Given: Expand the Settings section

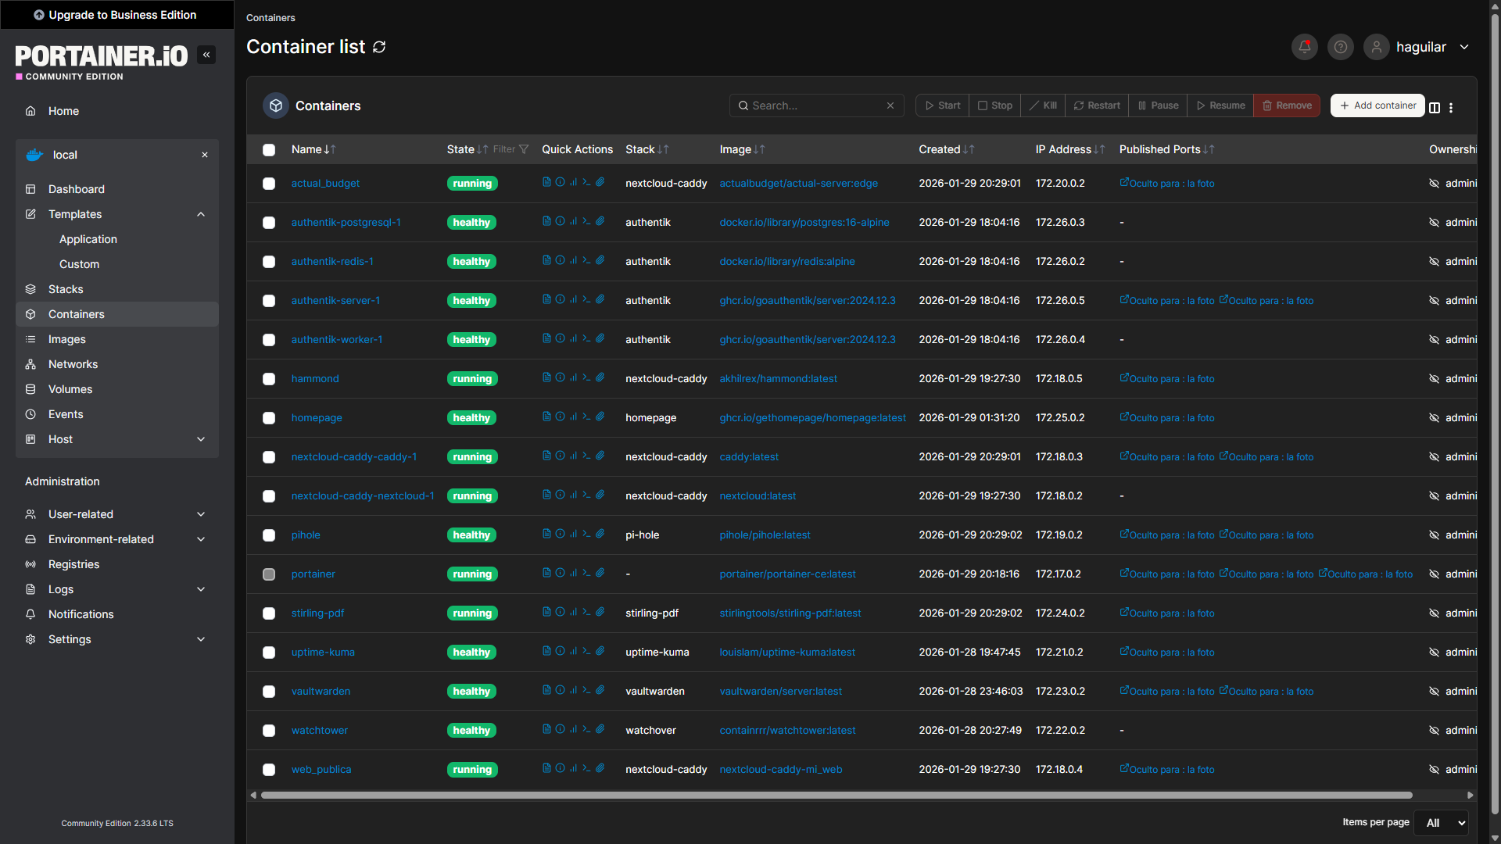Looking at the screenshot, I should pos(117,639).
